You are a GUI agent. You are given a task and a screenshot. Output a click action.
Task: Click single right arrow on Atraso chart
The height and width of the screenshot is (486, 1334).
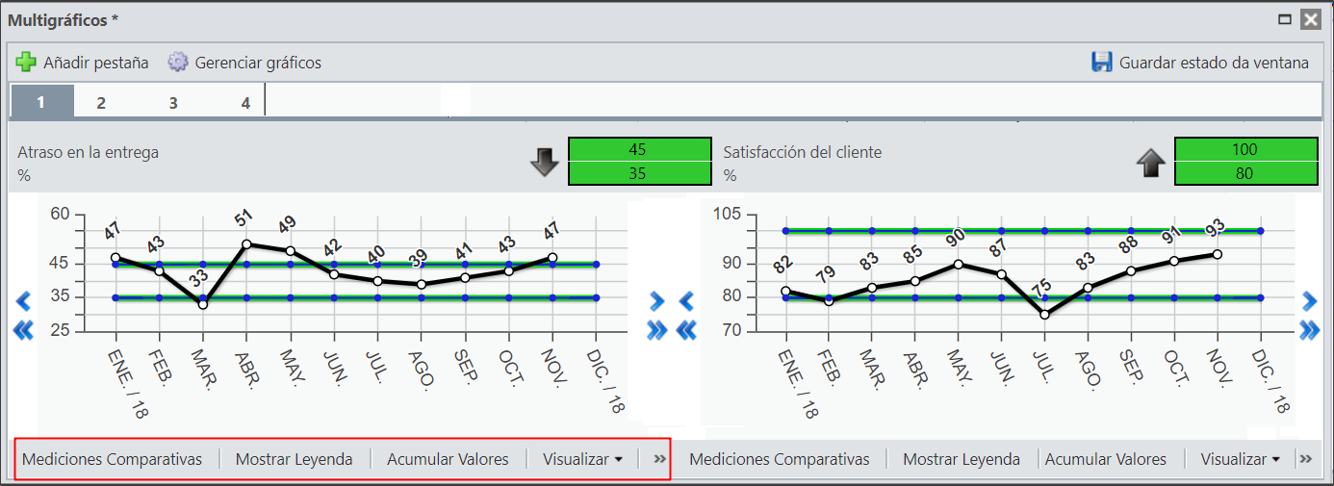point(657,301)
